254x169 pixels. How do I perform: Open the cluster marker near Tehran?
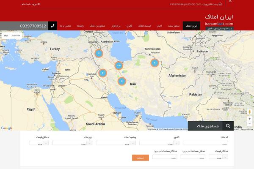119,65
